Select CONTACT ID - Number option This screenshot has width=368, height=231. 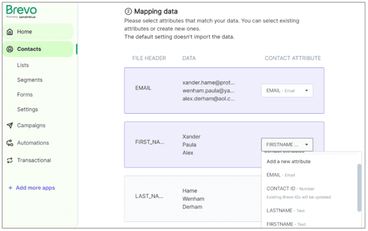coord(290,189)
